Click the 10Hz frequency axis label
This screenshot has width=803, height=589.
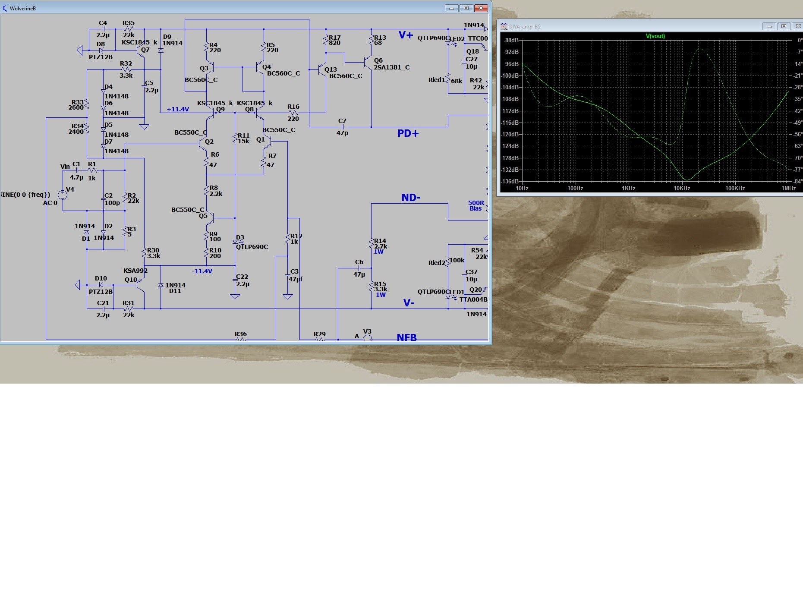click(522, 188)
